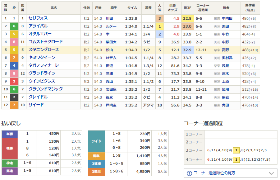The width and height of the screenshot is (280, 180).
Task: Click the 複勝 payout label
Action: click(10, 148)
